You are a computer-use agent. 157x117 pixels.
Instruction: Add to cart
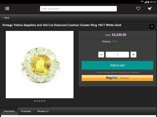coord(117,65)
